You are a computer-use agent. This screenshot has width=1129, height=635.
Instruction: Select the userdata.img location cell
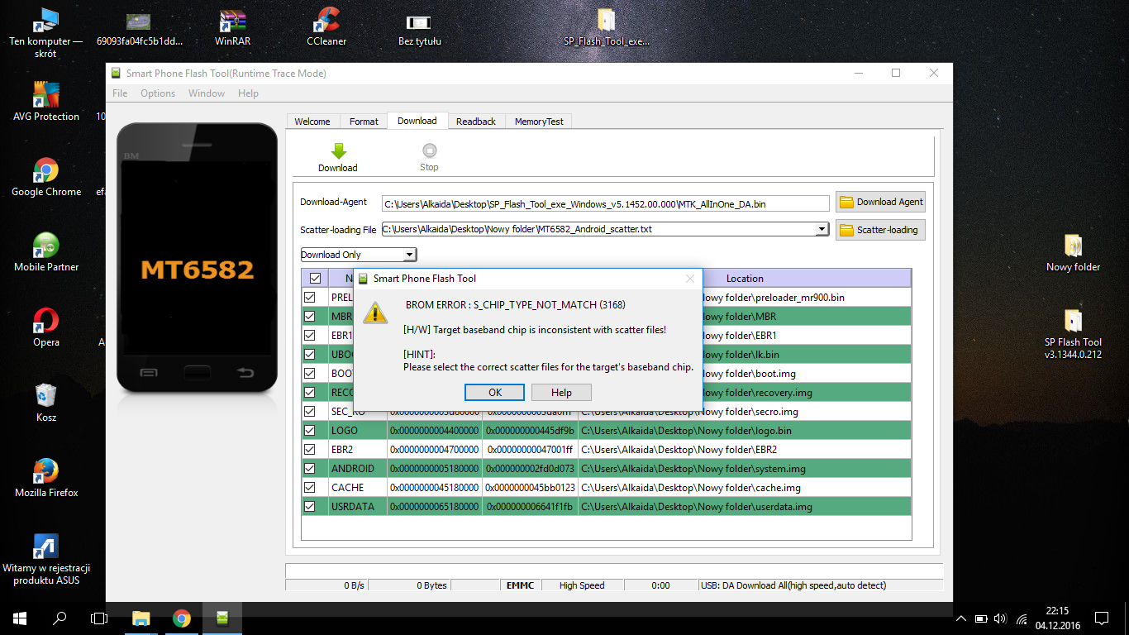(x=745, y=507)
